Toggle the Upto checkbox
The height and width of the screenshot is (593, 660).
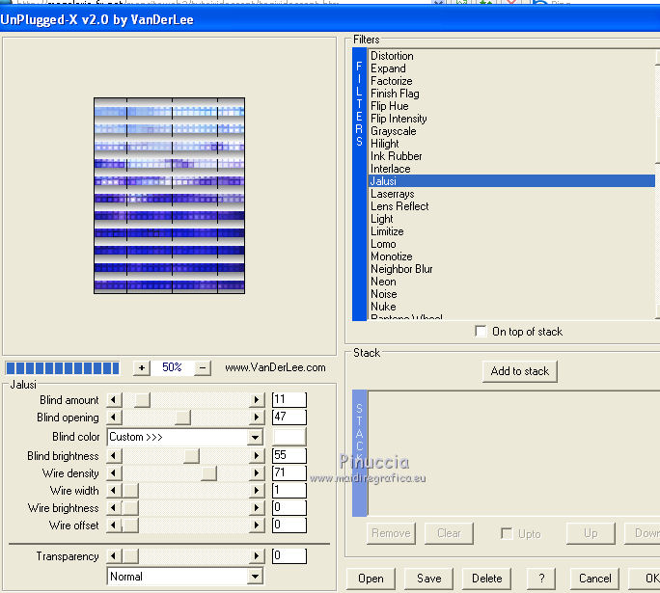coord(507,533)
